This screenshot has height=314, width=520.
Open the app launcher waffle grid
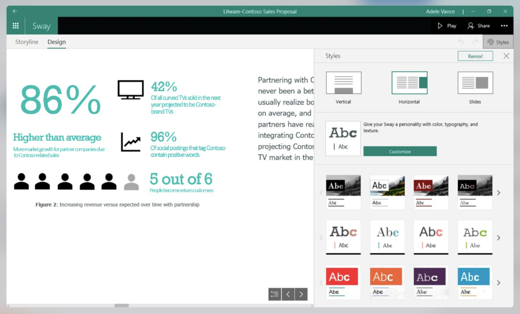[16, 25]
